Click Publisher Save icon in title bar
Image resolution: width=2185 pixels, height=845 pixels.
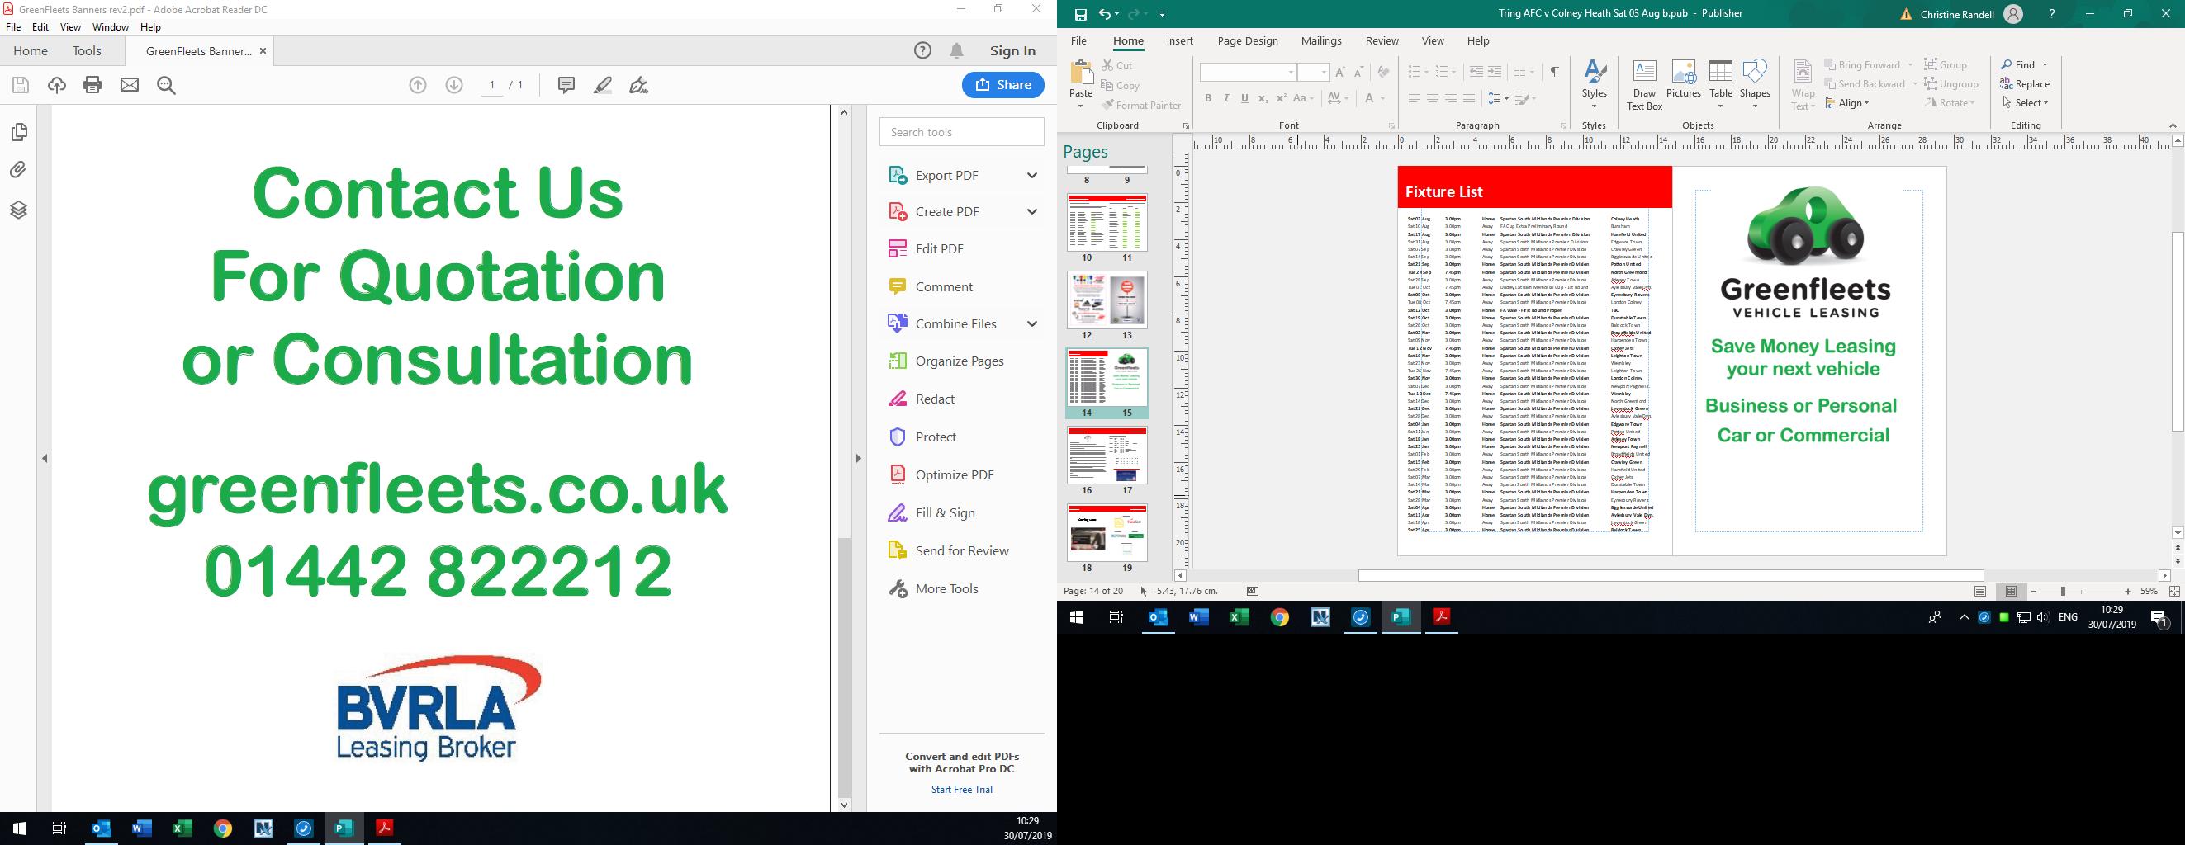point(1081,14)
